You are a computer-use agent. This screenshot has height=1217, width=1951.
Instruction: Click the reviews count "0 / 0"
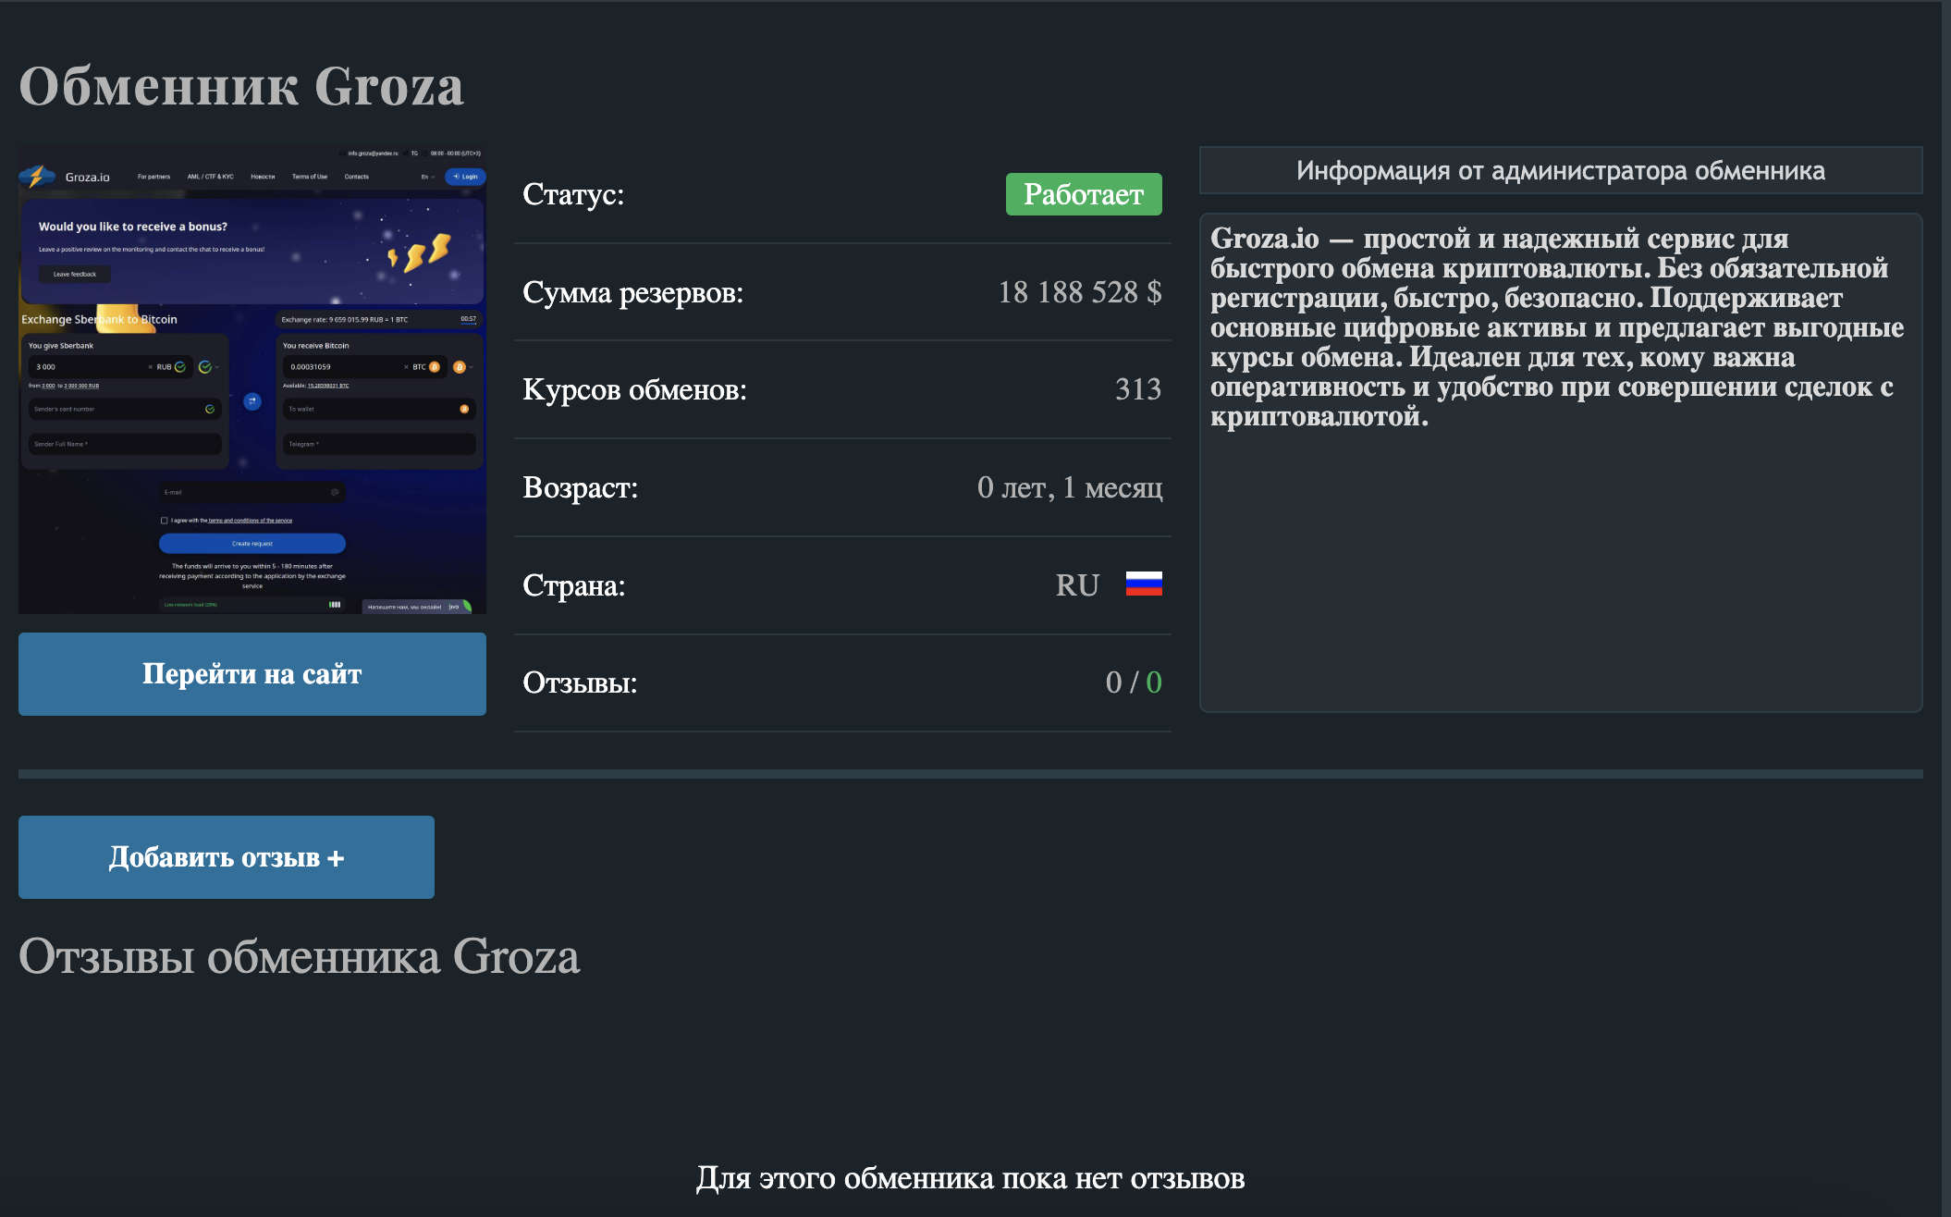click(x=1134, y=682)
